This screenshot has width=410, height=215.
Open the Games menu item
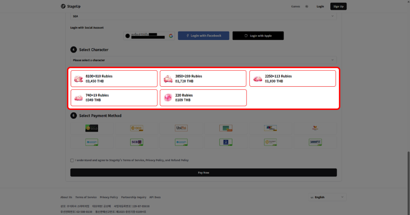[295, 6]
